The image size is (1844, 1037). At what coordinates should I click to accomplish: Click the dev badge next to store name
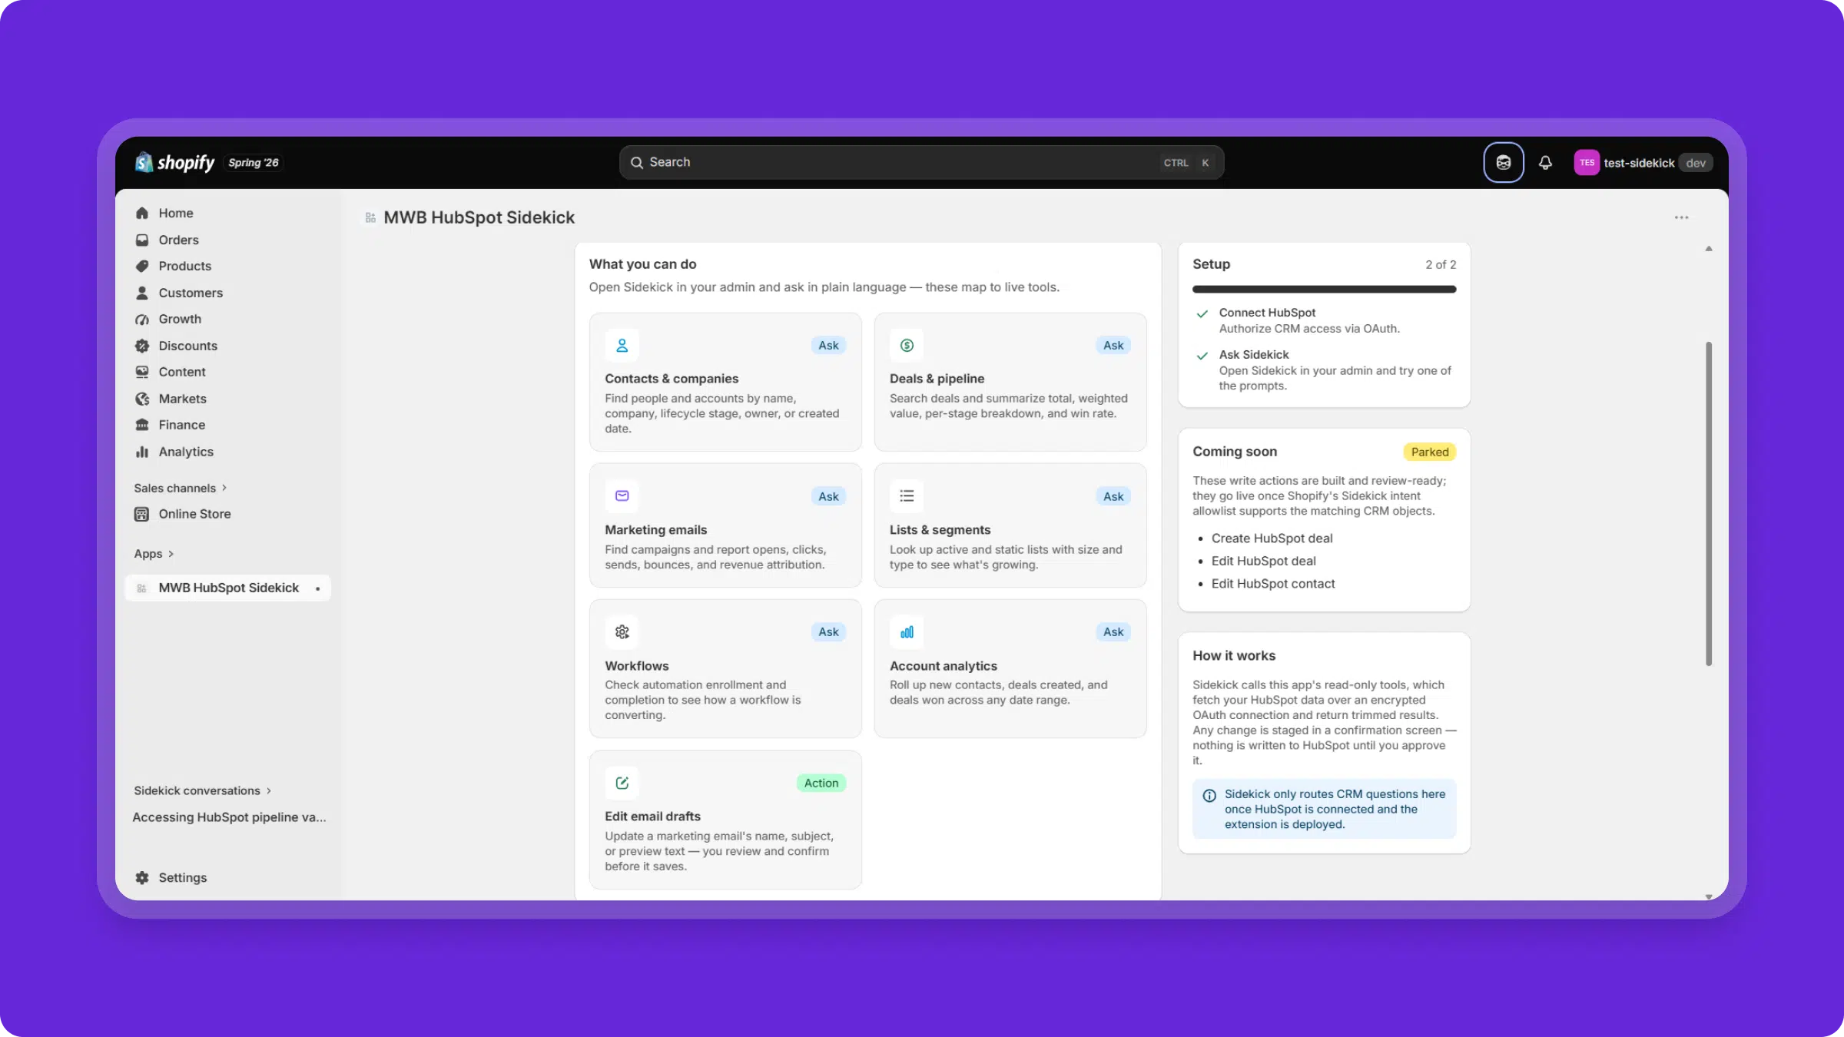[1695, 163]
